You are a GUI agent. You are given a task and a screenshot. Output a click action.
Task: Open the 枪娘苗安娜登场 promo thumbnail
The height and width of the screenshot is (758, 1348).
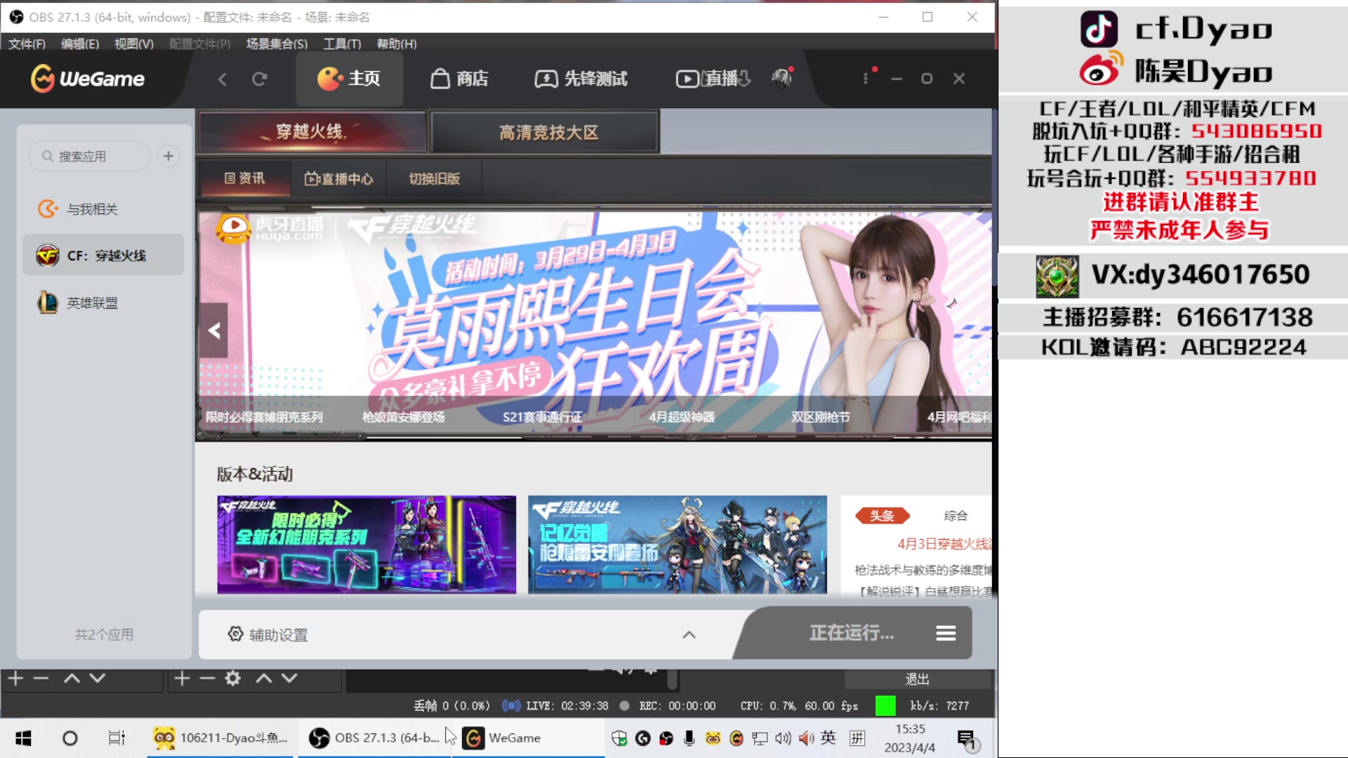point(678,545)
